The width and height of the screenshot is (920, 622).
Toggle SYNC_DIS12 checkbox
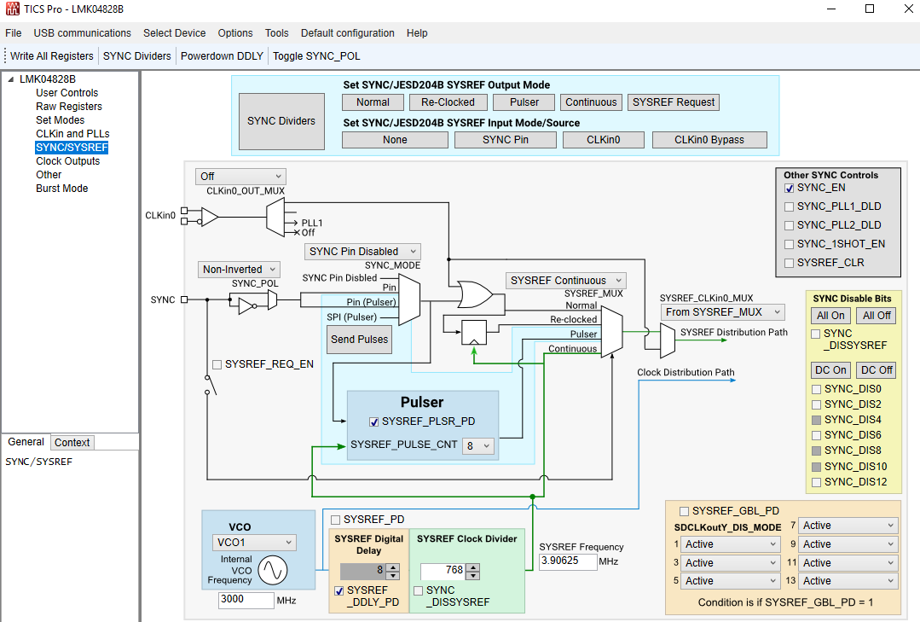click(816, 482)
